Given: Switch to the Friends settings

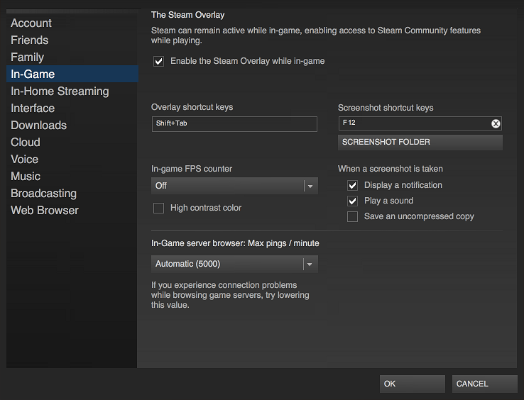Looking at the screenshot, I should click(30, 40).
